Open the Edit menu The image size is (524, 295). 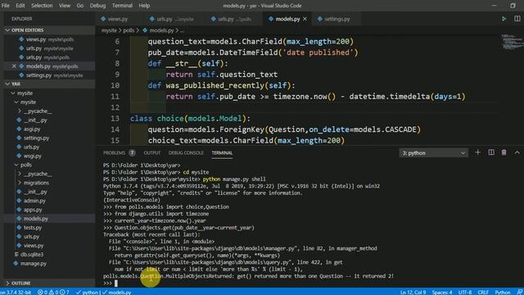click(20, 6)
